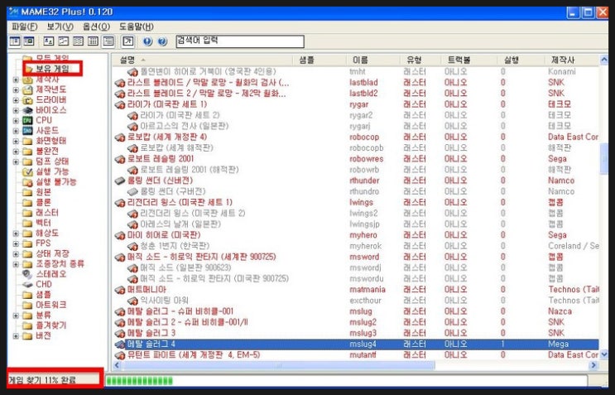
Task: Toggle the folder list panel toolbar icon
Action: [x=15, y=41]
